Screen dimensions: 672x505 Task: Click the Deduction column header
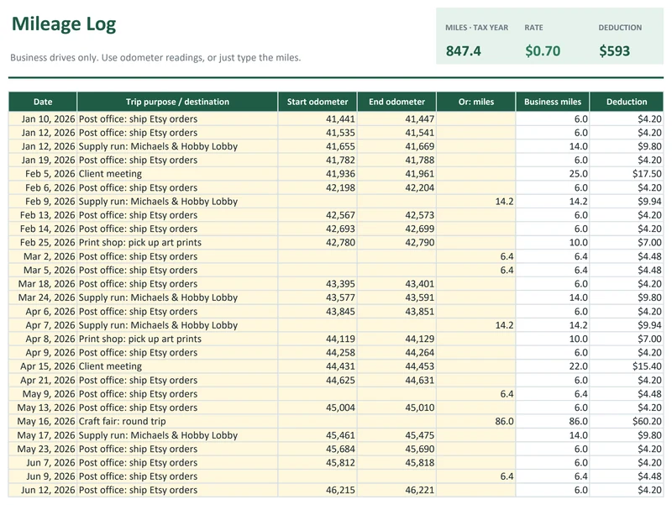point(627,102)
